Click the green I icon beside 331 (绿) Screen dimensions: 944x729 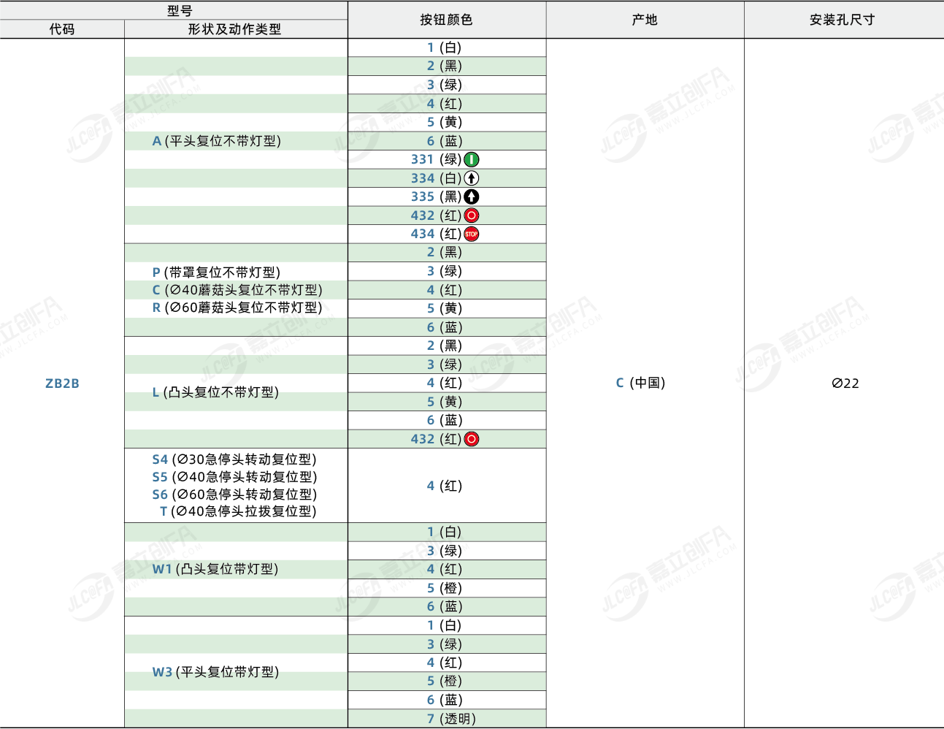tap(472, 159)
